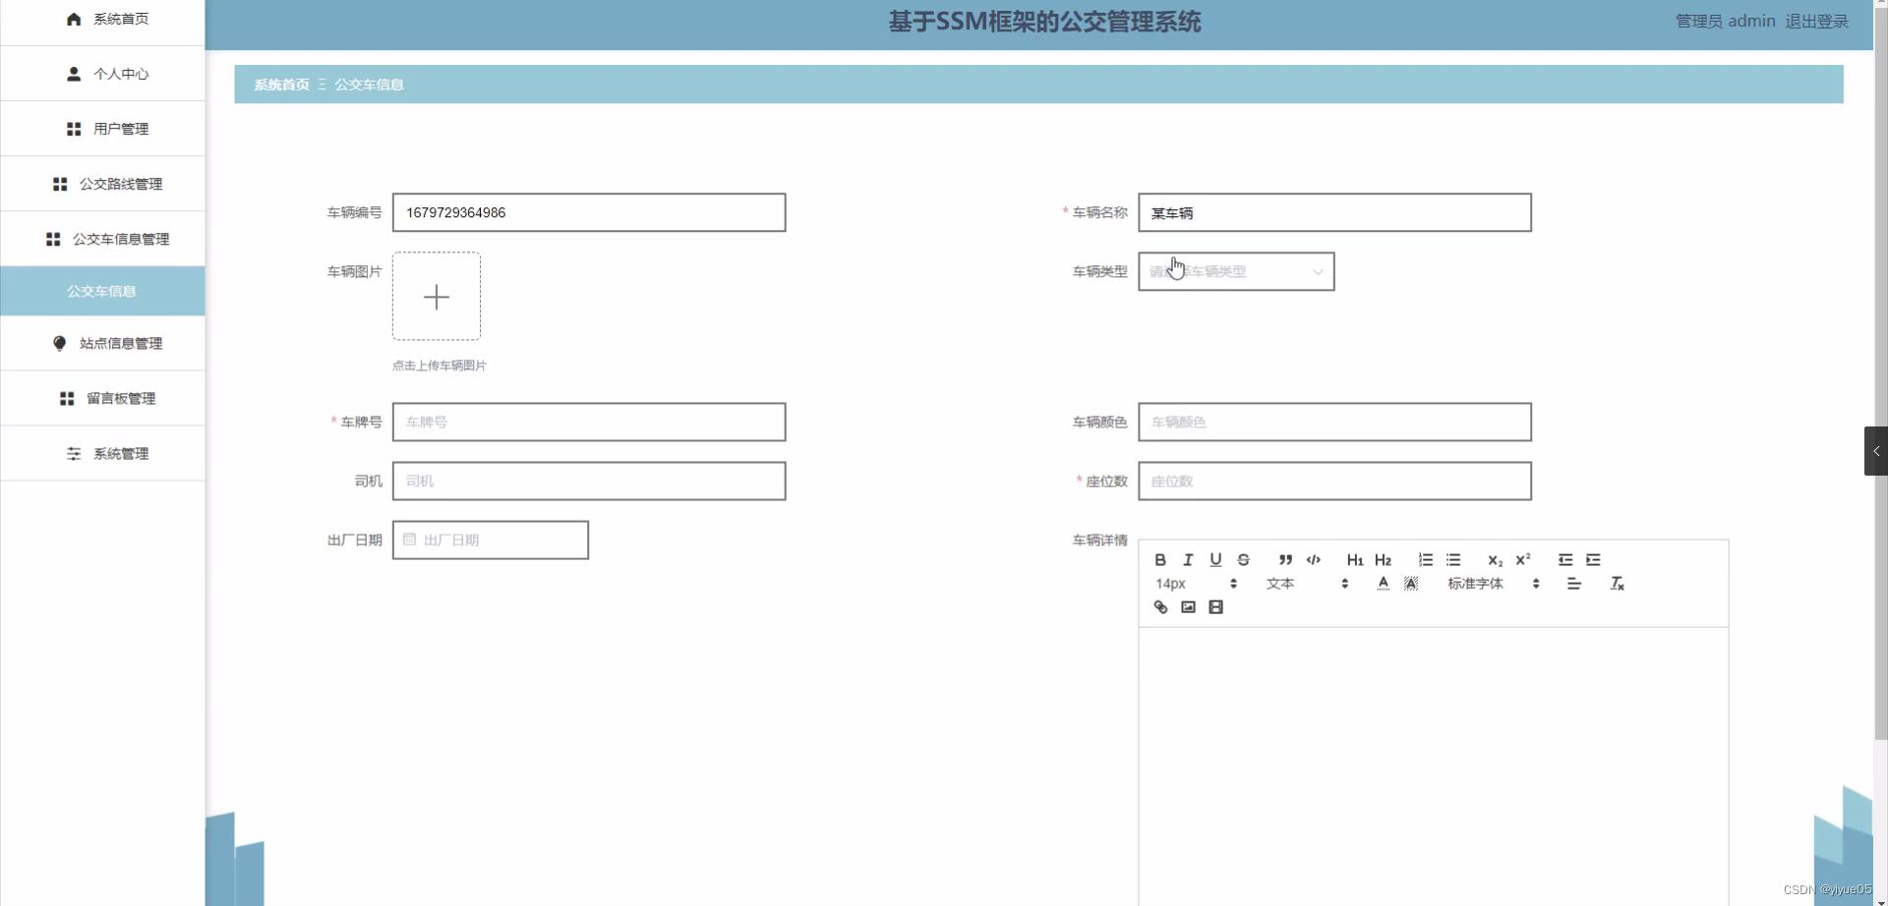
Task: Open the text alignment options
Action: [x=1574, y=584]
